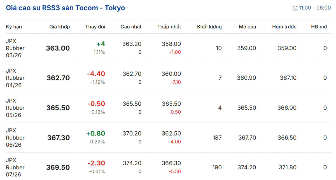Click the 'HĐ mở' column header
Viewport: 336px width, 180px height.
tap(319, 27)
